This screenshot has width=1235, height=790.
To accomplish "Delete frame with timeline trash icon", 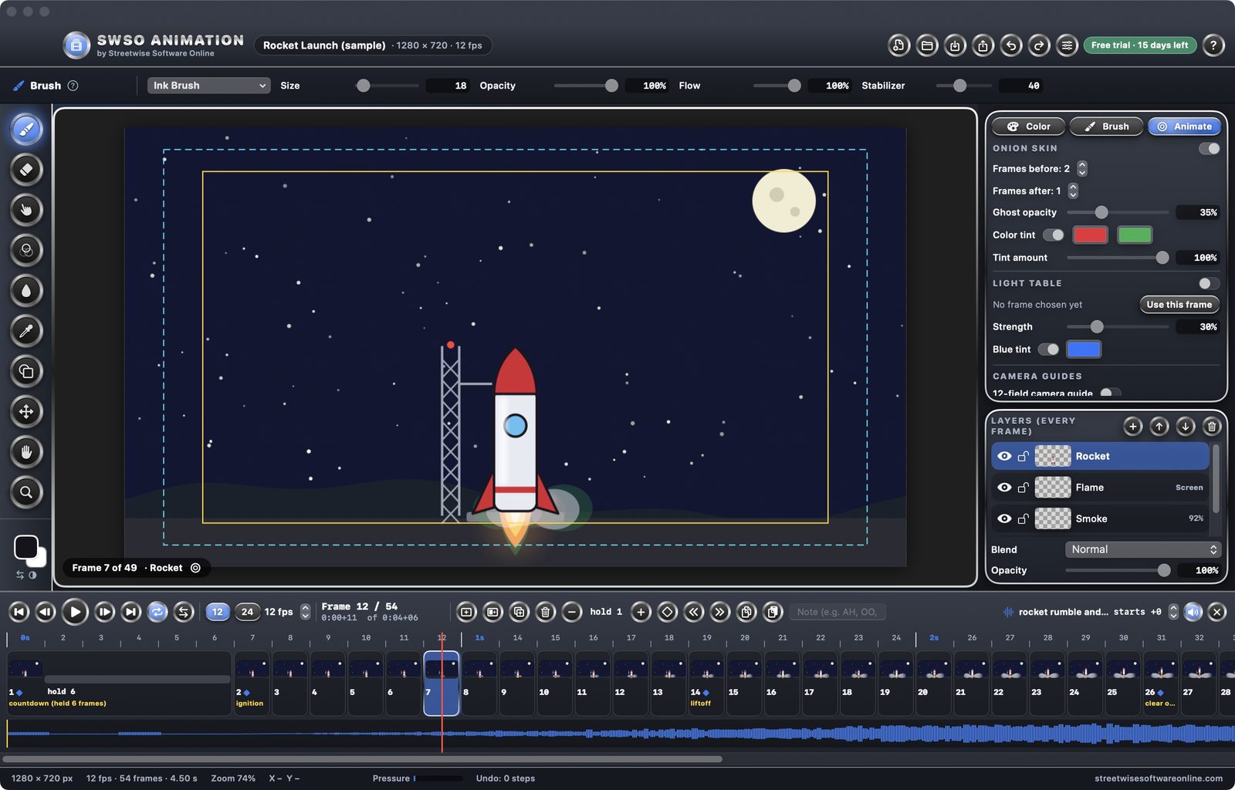I will (x=545, y=612).
